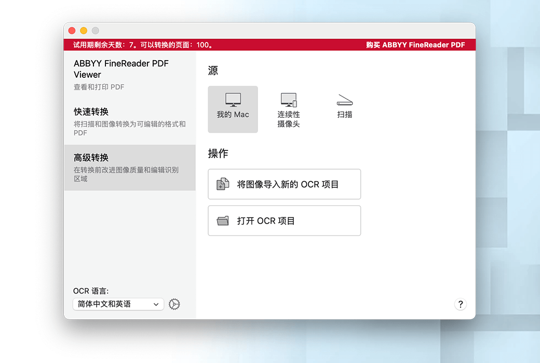This screenshot has width=540, height=363.
Task: Click the 查看和打印 PDF description text
Action: [x=99, y=87]
